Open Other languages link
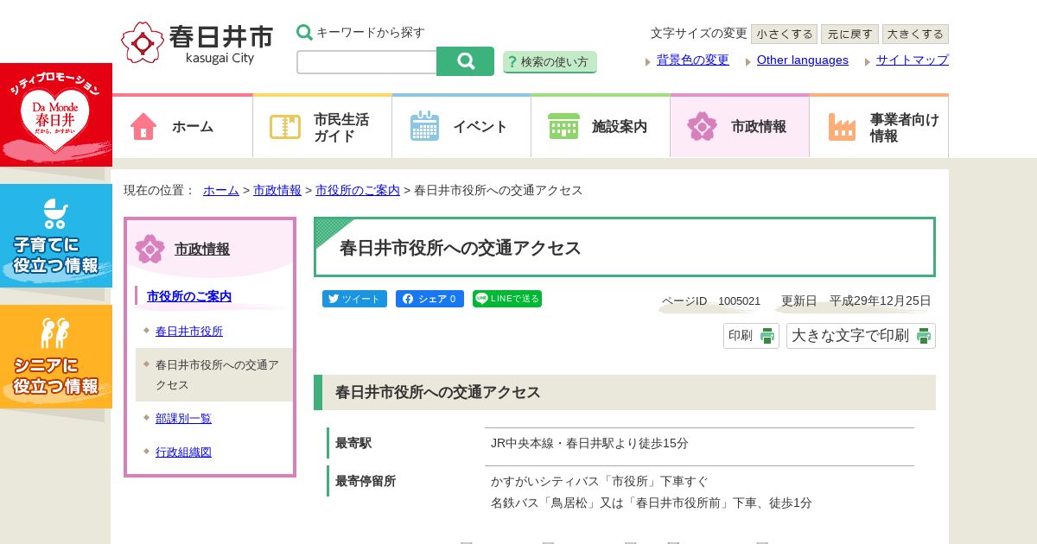Image resolution: width=1037 pixels, height=544 pixels. [x=803, y=60]
